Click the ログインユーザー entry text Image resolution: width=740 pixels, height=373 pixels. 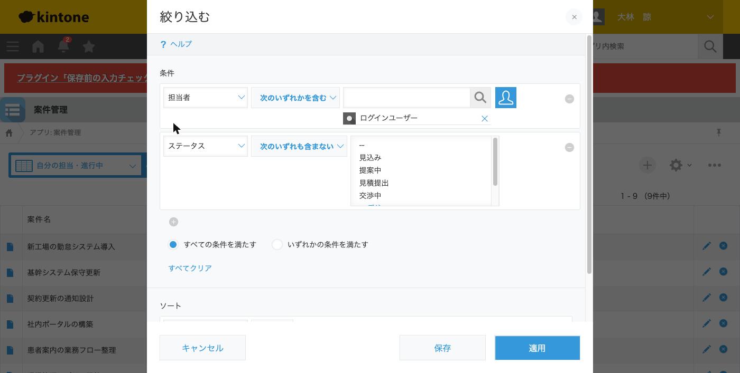388,118
